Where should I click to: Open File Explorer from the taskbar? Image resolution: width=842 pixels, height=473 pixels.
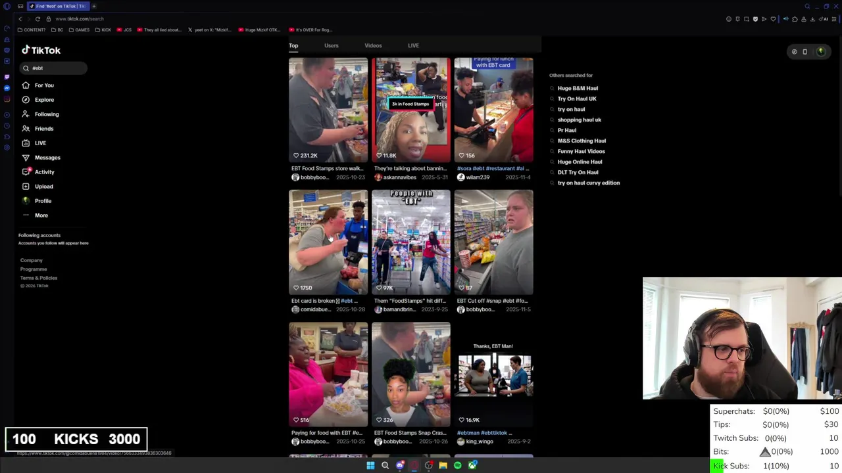point(443,466)
